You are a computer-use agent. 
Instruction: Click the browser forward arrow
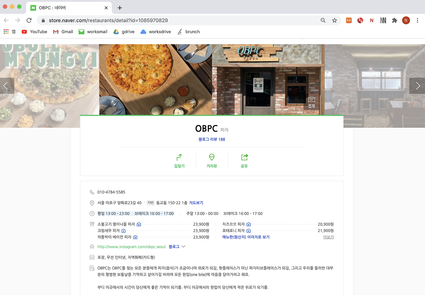point(17,20)
